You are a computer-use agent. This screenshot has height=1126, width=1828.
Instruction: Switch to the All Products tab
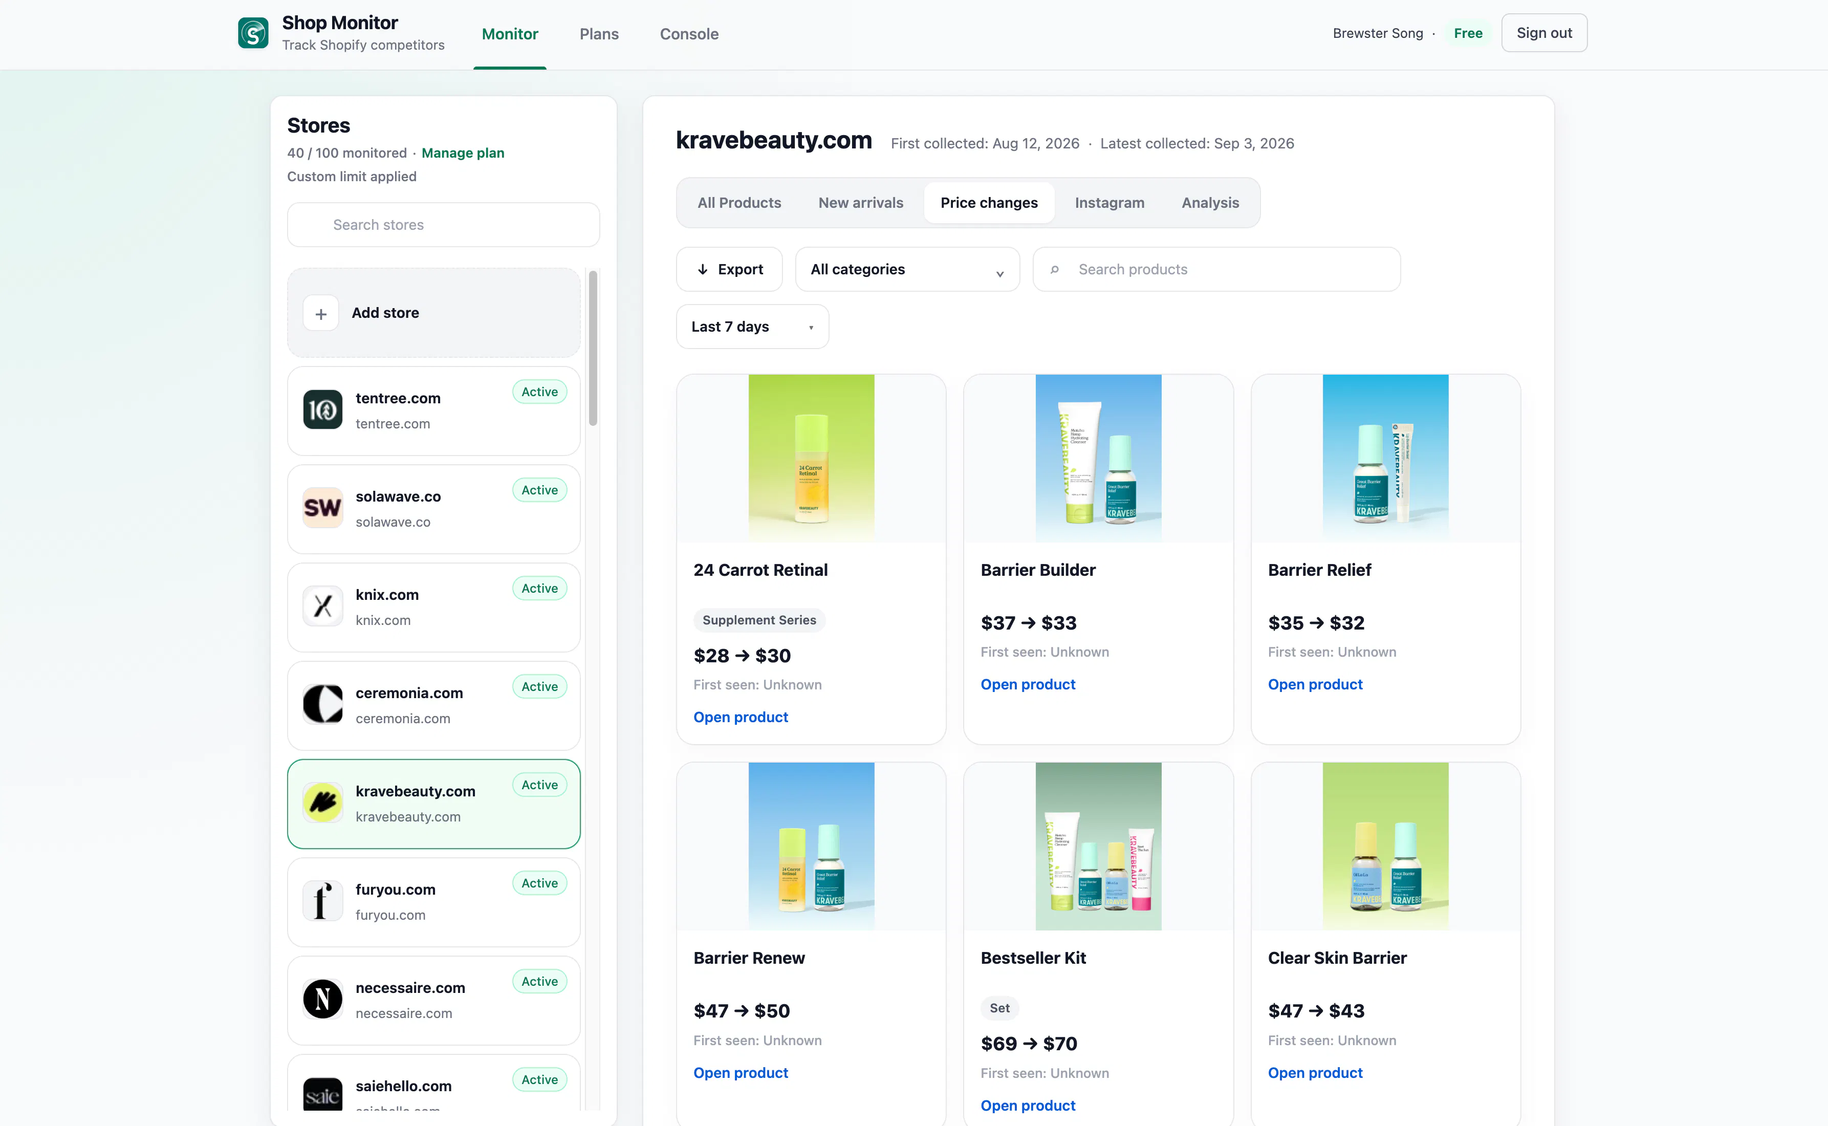click(x=738, y=203)
